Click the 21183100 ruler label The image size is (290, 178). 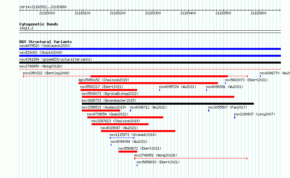tap(82, 13)
